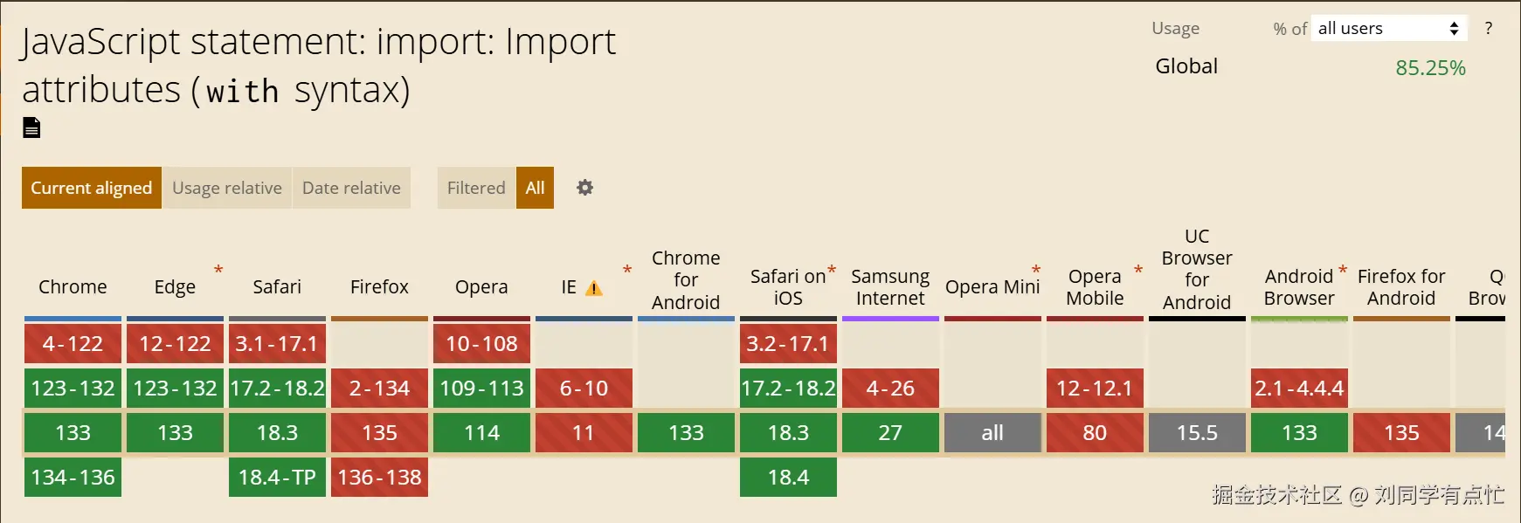This screenshot has height=523, width=1521.
Task: Select the Current aligned view toggle
Action: coord(92,188)
